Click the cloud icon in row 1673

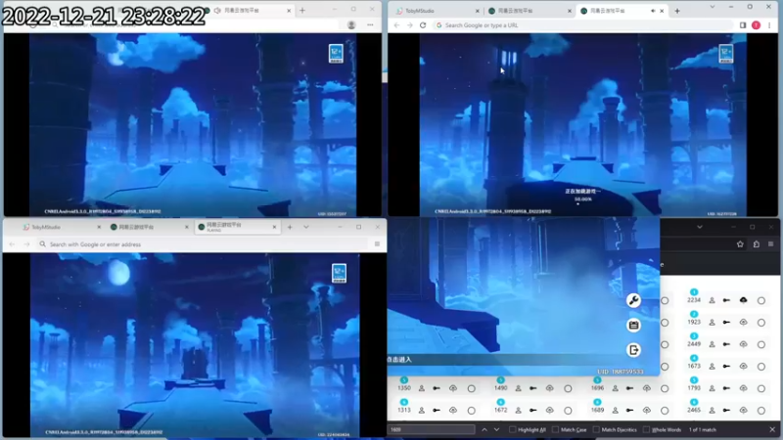[744, 366]
